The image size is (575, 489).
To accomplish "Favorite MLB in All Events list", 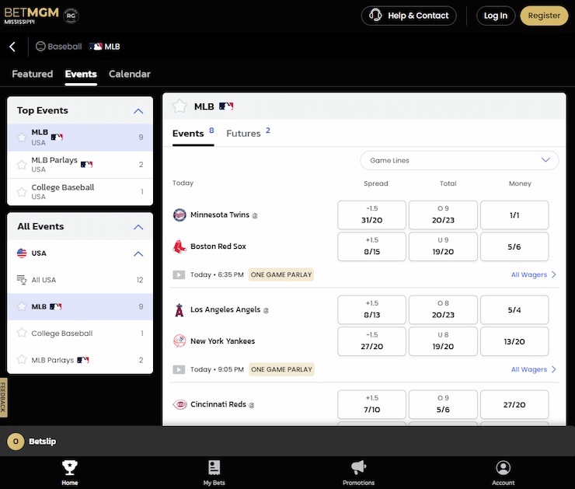I will 22,306.
